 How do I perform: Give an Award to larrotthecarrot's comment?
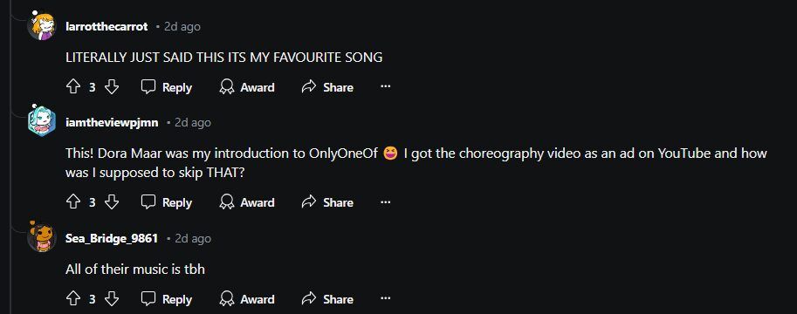point(247,87)
